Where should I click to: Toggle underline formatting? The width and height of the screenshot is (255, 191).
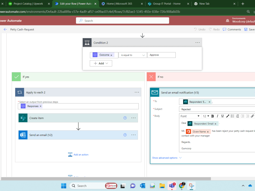(x=222, y=116)
